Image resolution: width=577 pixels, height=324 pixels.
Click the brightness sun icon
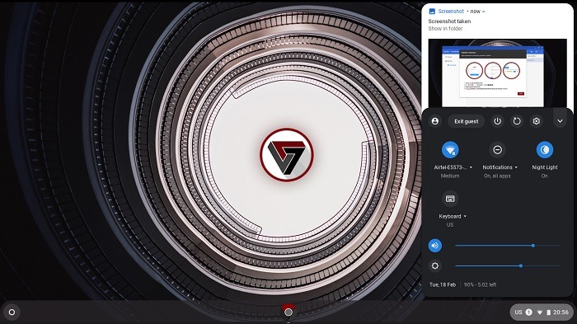(x=435, y=265)
